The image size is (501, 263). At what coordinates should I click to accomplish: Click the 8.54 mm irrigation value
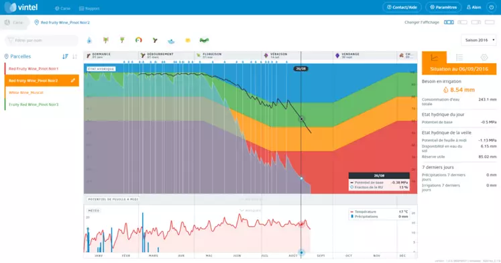tap(459, 90)
